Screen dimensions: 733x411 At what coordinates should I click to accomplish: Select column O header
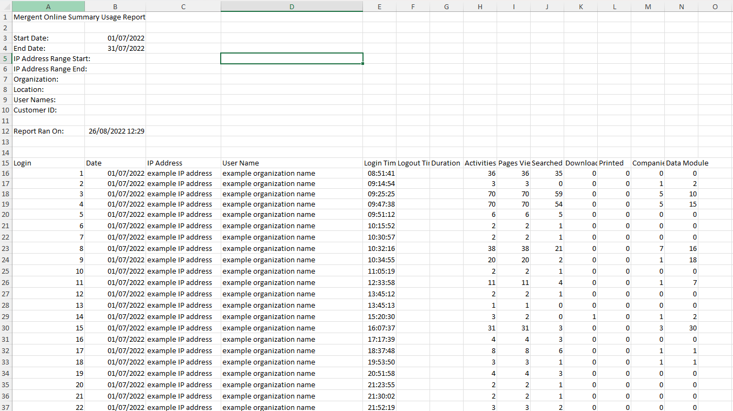[715, 6]
